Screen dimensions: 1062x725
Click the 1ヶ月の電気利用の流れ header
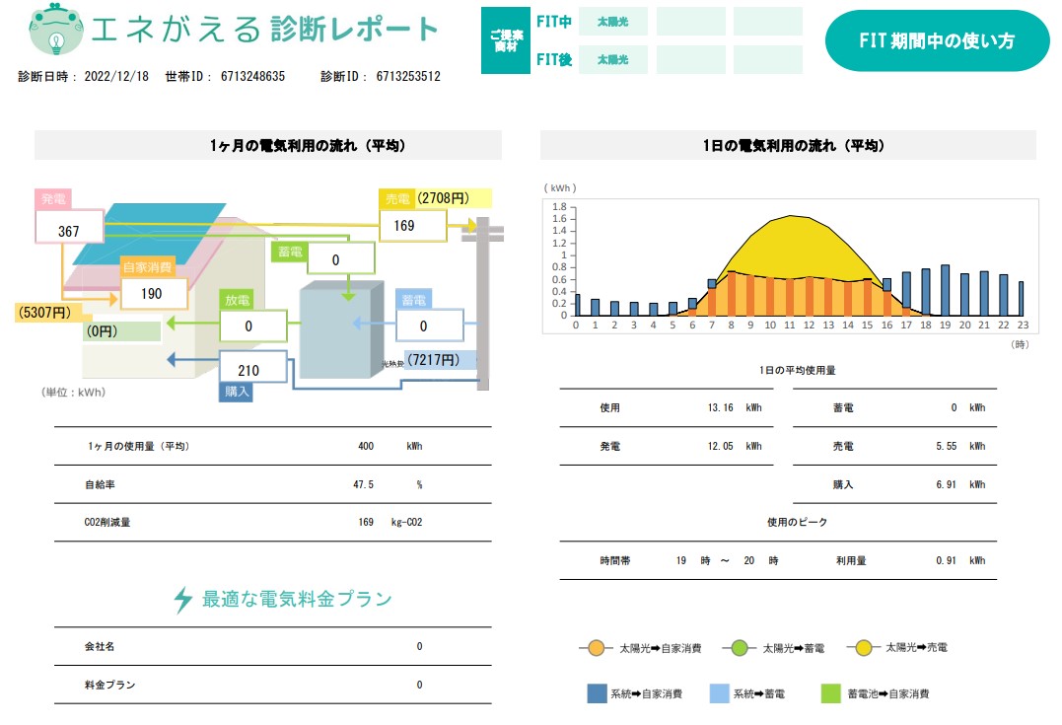(x=268, y=145)
